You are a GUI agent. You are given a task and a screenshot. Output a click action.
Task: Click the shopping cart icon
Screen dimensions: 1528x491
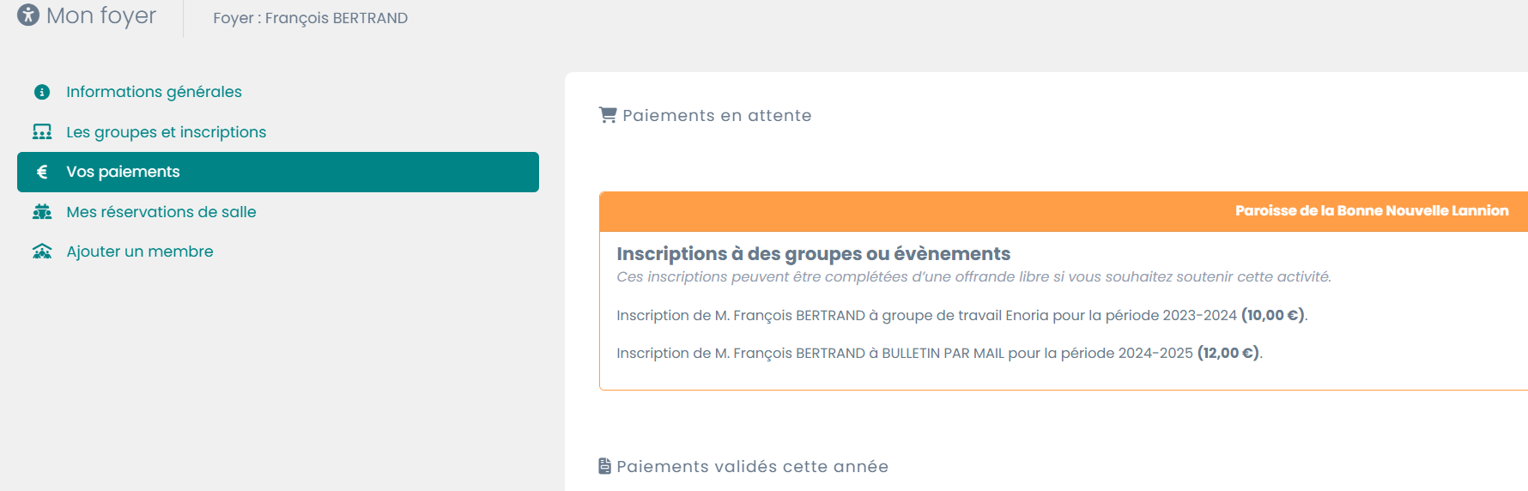click(x=608, y=115)
